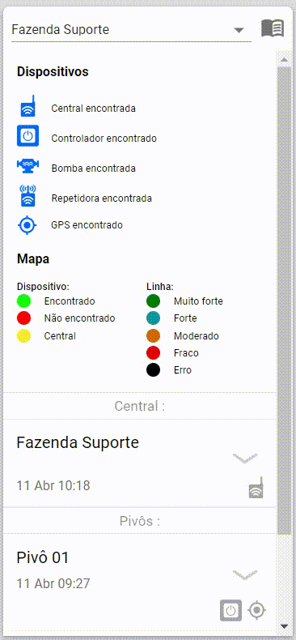Click Pivô 01 gray GPS target icon

coord(257,610)
